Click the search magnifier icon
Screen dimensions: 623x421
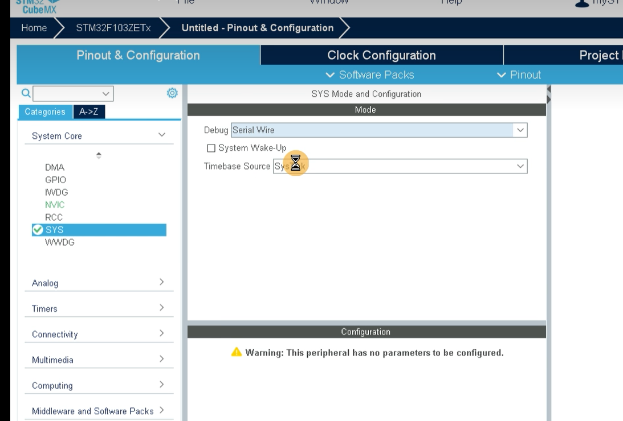pyautogui.click(x=26, y=93)
